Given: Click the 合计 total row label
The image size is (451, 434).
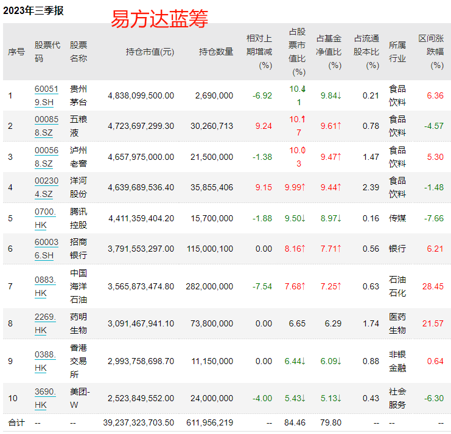Looking at the screenshot, I should click(x=16, y=423).
